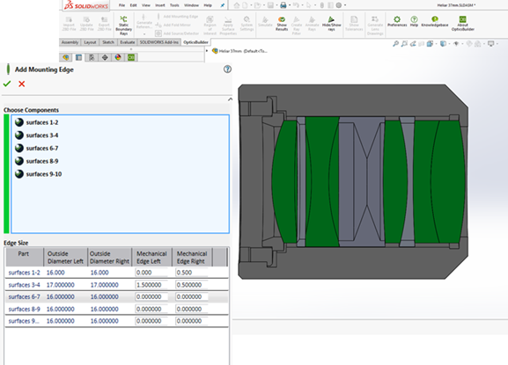This screenshot has width=508, height=365.
Task: Click Mechanical Edge Left field for surfaces 1-2
Action: (x=151, y=273)
